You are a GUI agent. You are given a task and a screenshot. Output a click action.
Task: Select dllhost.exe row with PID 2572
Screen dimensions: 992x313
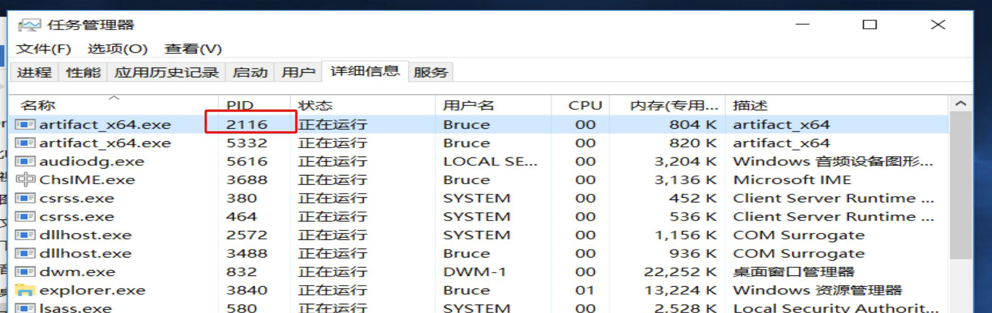click(x=479, y=235)
